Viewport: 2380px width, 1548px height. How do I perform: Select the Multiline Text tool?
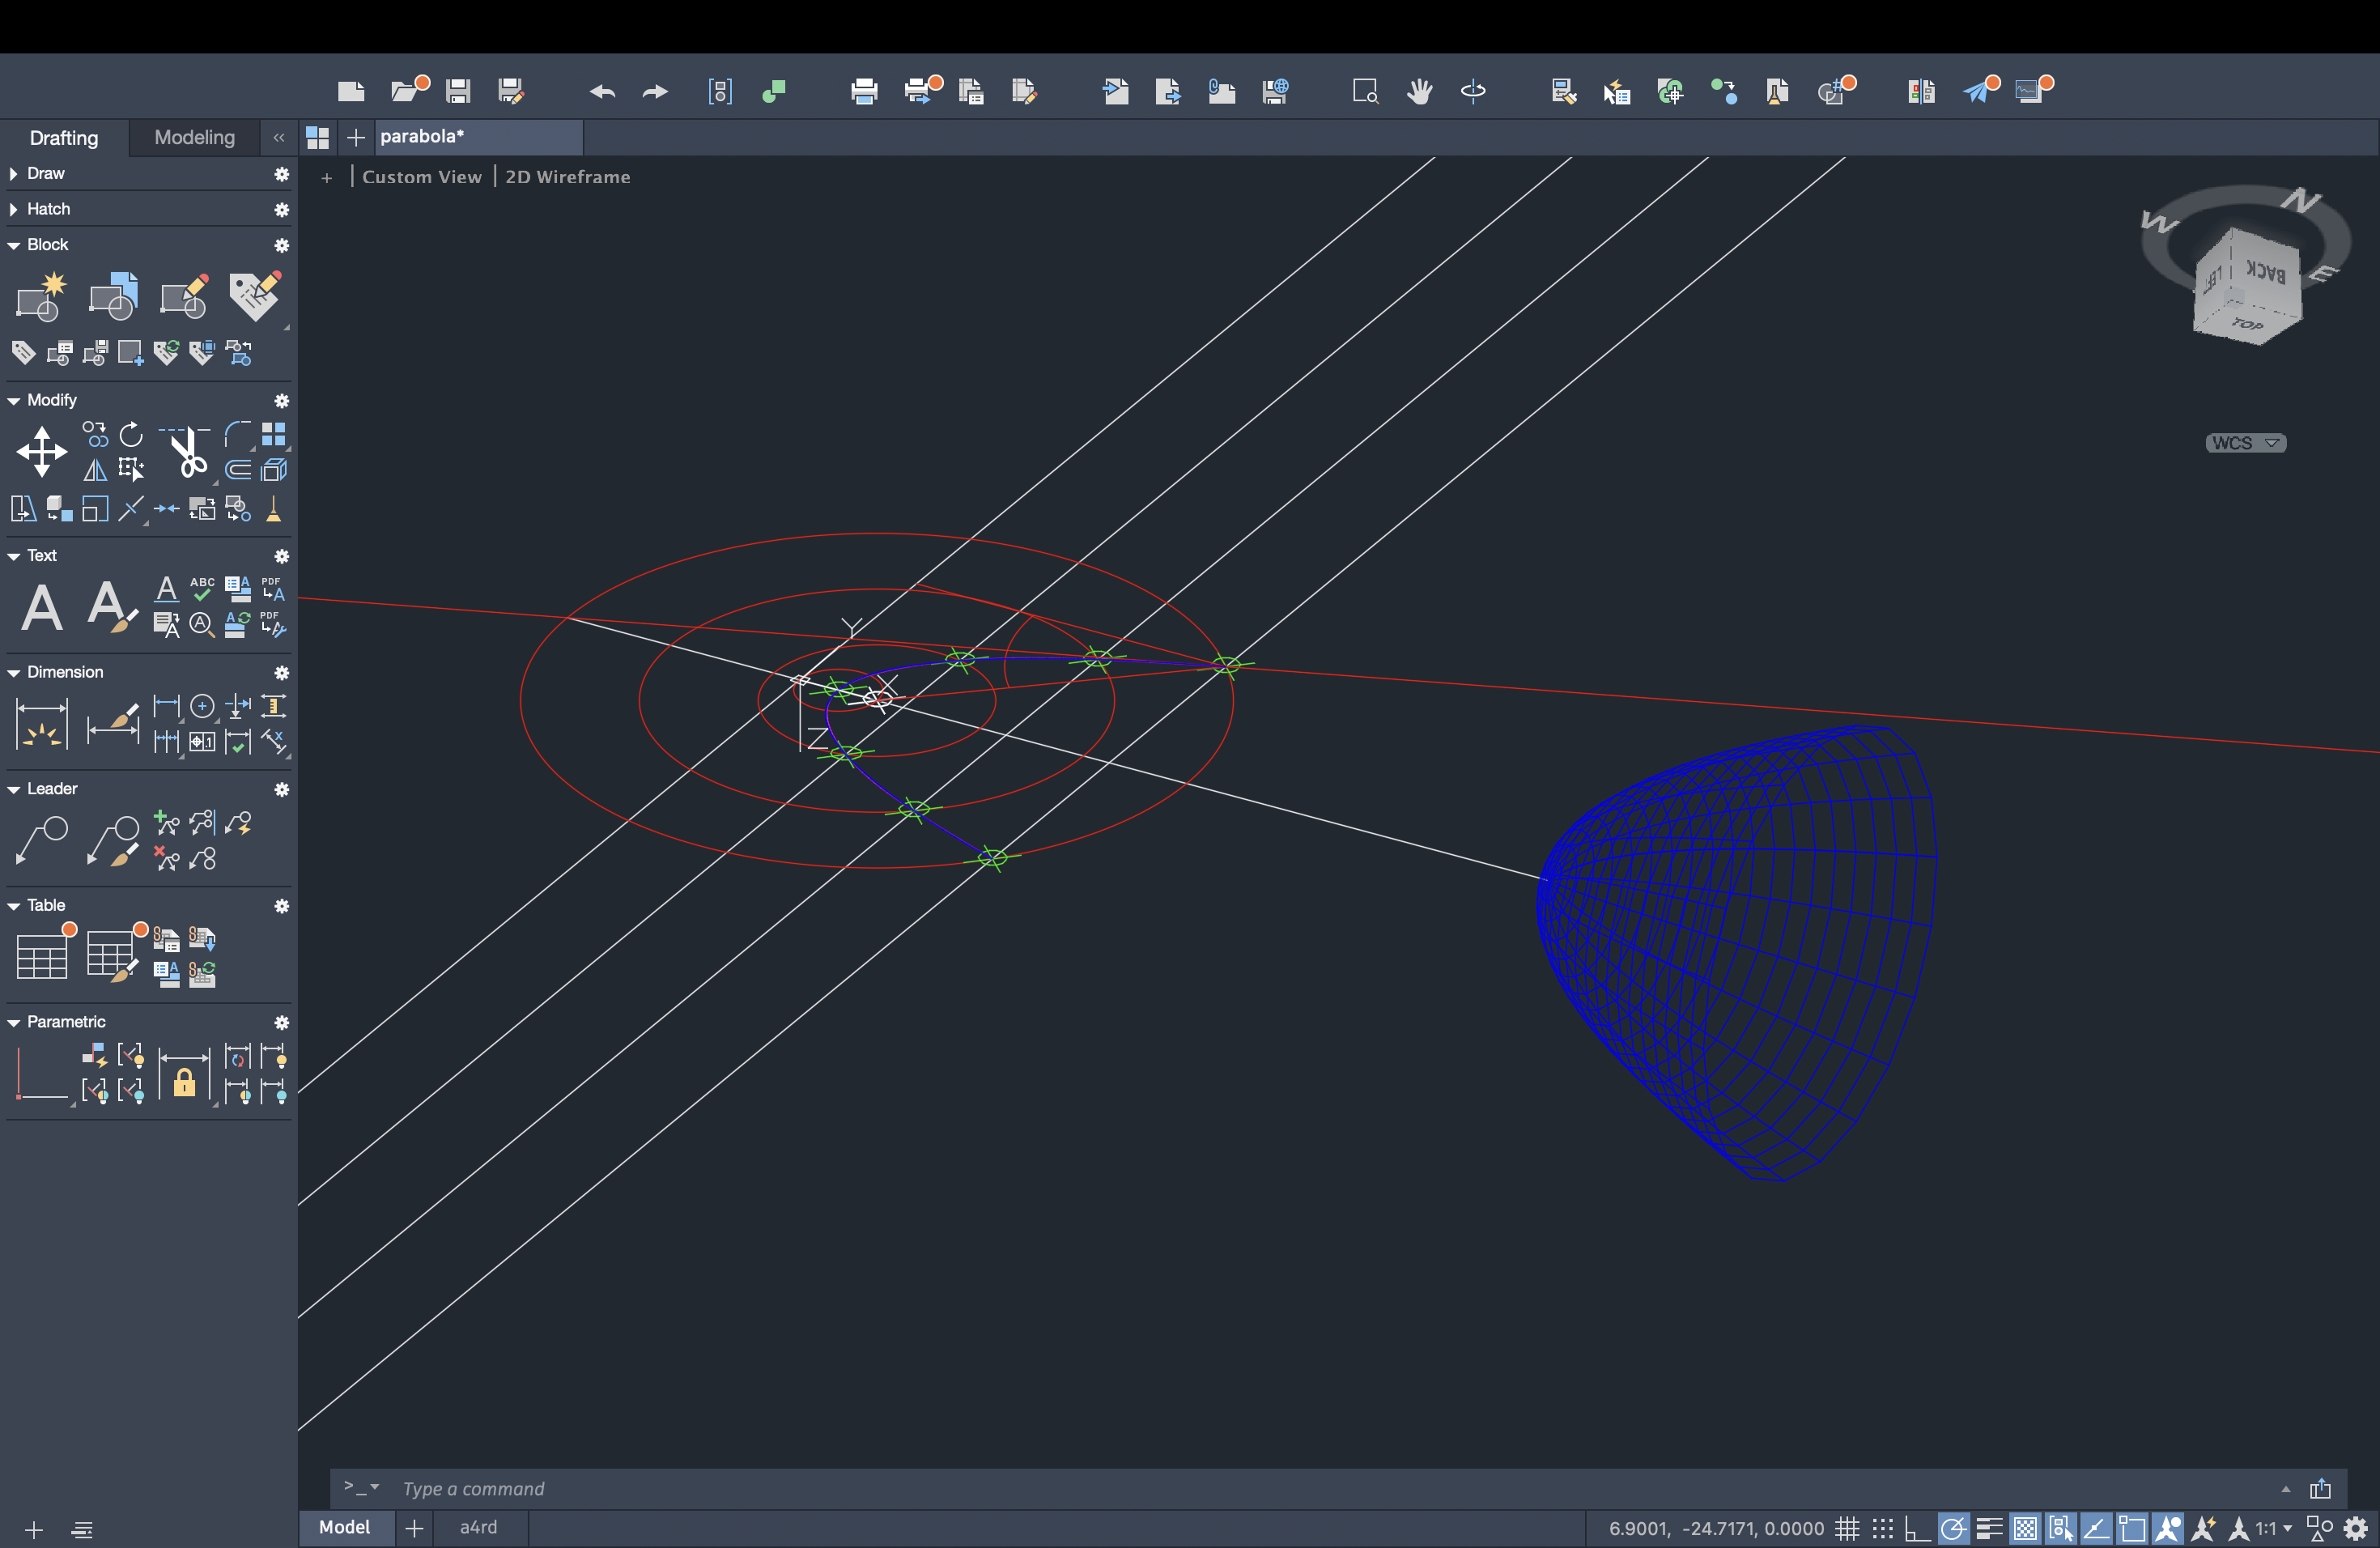[42, 607]
